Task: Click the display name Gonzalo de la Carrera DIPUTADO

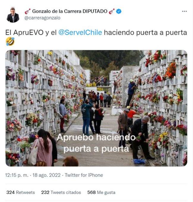Action: click(70, 11)
